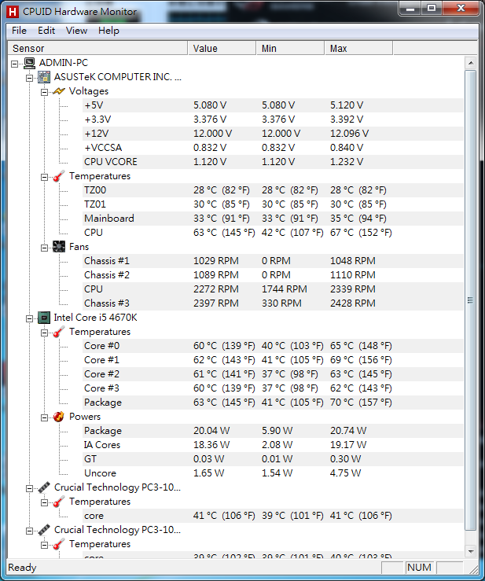Click the motherboard Temperatures thermometer icon
Screen dimensions: 485x581
[x=59, y=176]
